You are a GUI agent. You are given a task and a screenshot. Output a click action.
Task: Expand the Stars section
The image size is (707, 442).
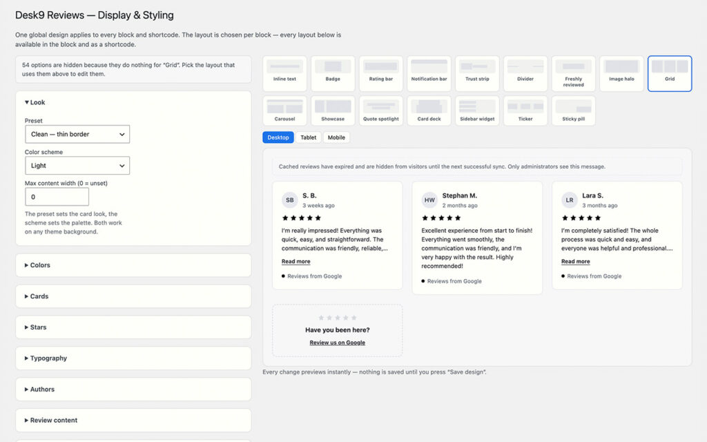point(133,327)
